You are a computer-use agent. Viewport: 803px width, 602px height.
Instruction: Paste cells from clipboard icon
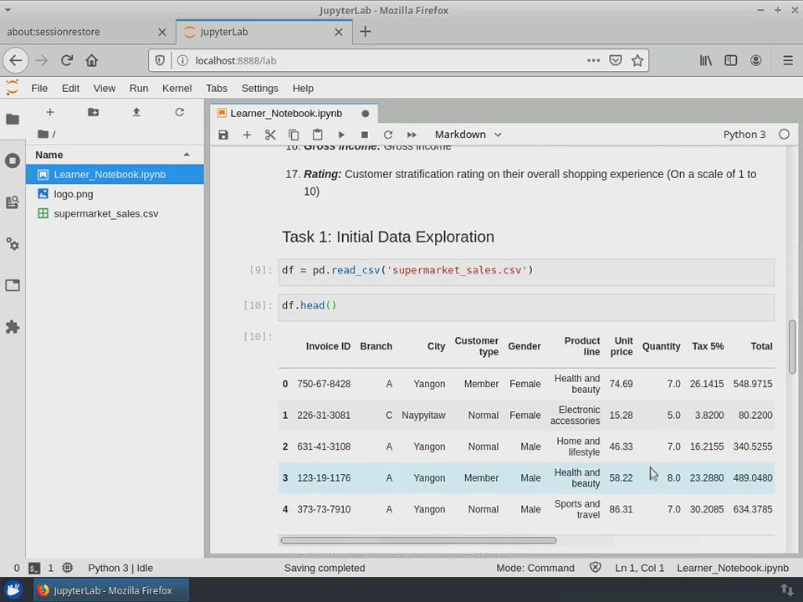point(318,135)
